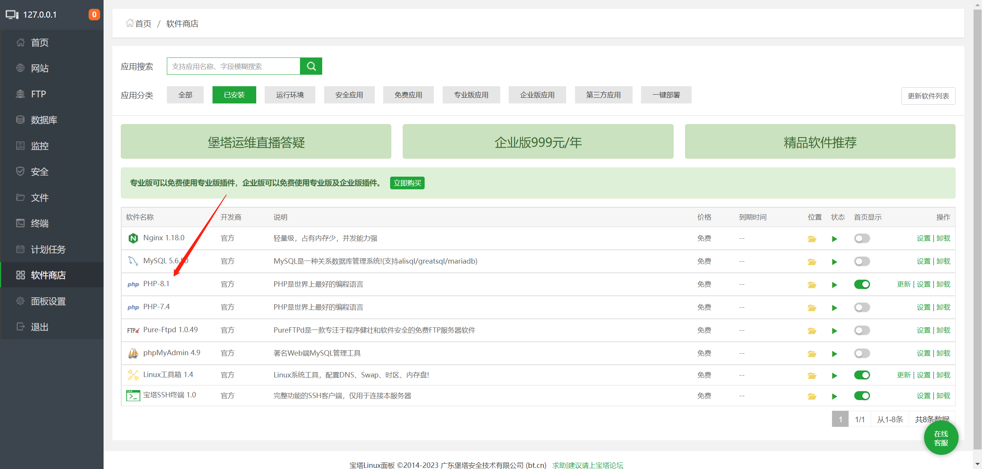Enable homepage display for Nginx 1.18.0
The image size is (982, 469).
point(862,238)
